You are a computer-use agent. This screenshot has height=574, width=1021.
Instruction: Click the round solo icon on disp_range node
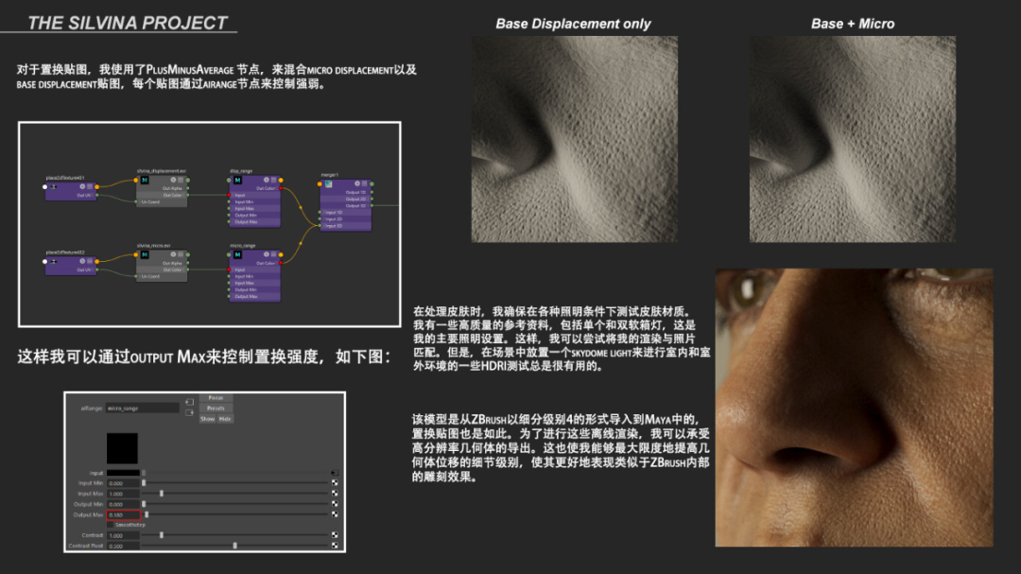pos(267,180)
